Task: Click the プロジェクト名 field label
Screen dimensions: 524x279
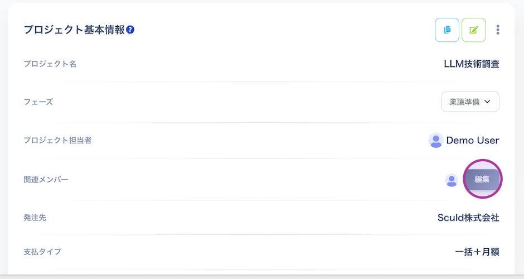Action: coord(50,64)
